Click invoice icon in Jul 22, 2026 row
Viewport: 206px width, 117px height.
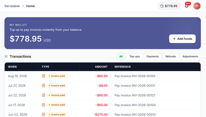(44, 95)
